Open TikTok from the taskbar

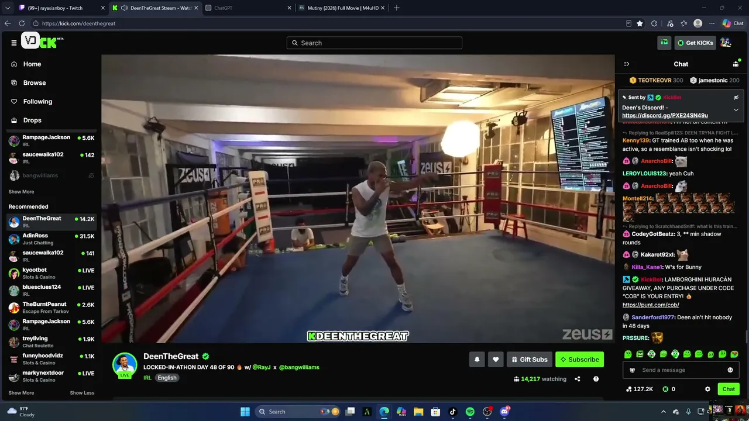pos(452,412)
